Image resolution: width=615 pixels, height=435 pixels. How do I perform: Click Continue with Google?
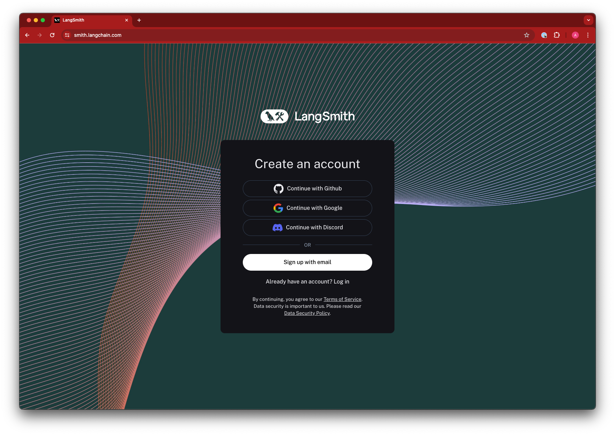coord(307,208)
